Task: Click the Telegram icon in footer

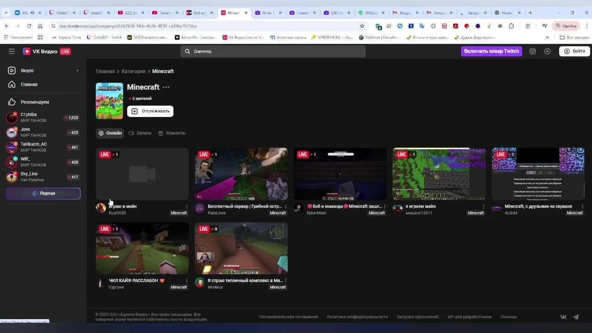Action: coord(576,317)
